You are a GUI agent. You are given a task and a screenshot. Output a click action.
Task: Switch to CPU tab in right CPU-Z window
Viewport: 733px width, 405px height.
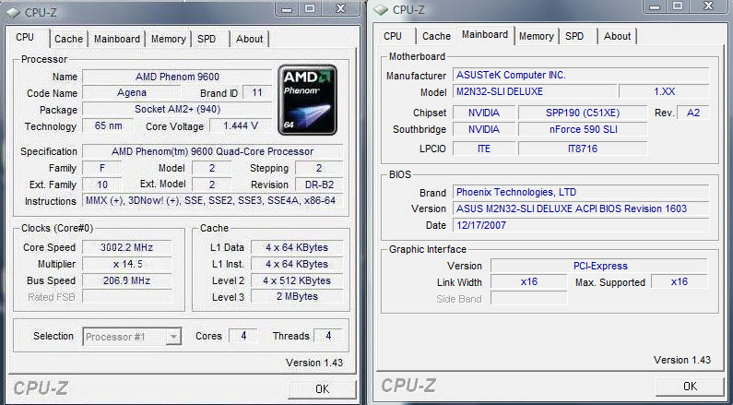point(393,36)
